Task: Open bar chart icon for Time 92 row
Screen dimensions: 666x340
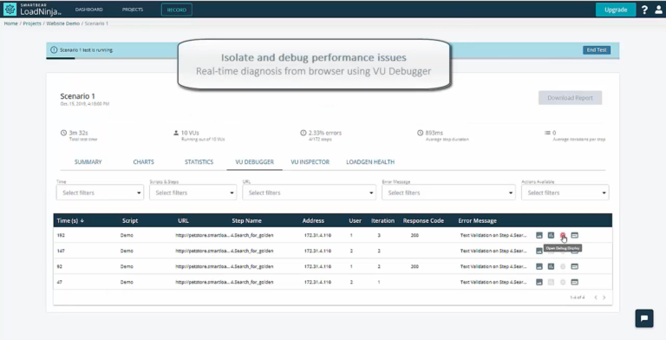Action: [x=551, y=266]
